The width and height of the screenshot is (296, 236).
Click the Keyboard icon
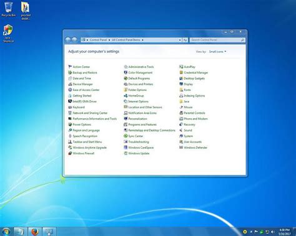[x=70, y=107]
